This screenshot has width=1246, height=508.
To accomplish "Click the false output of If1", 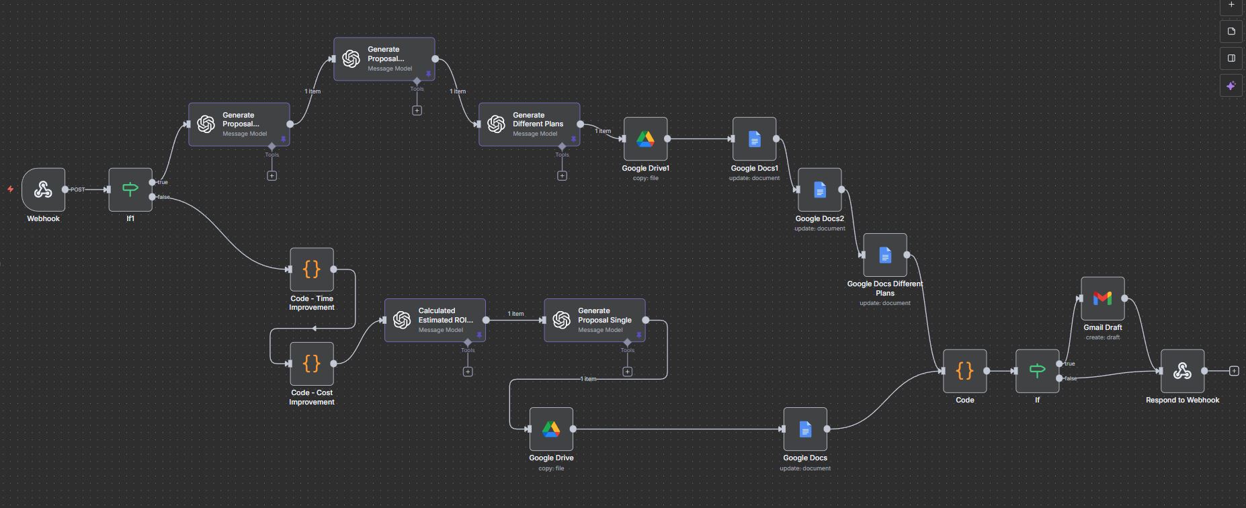I will click(x=153, y=197).
